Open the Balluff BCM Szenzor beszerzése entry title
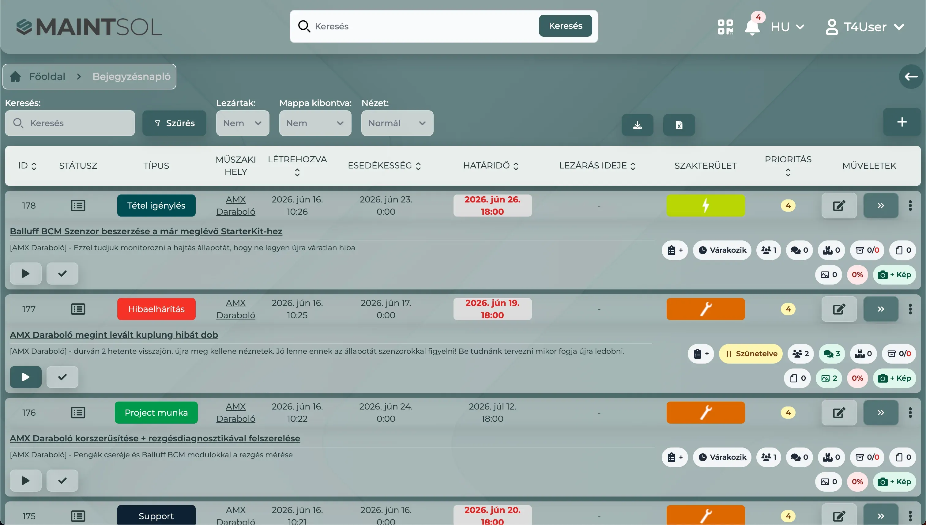Screen dimensions: 926x525 (x=146, y=232)
